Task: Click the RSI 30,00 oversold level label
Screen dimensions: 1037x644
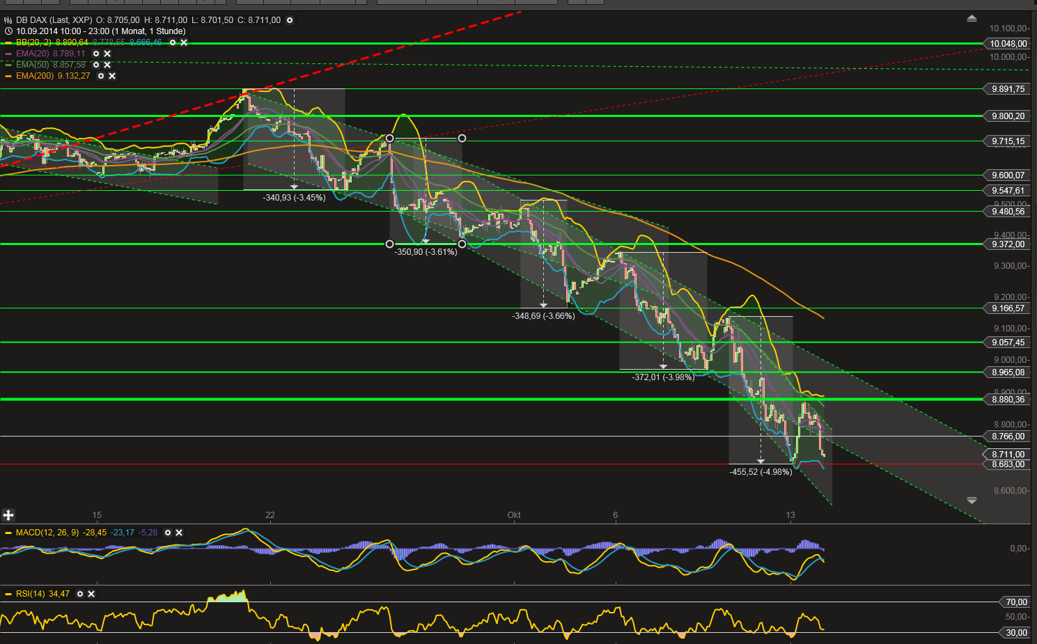Action: [x=1015, y=633]
